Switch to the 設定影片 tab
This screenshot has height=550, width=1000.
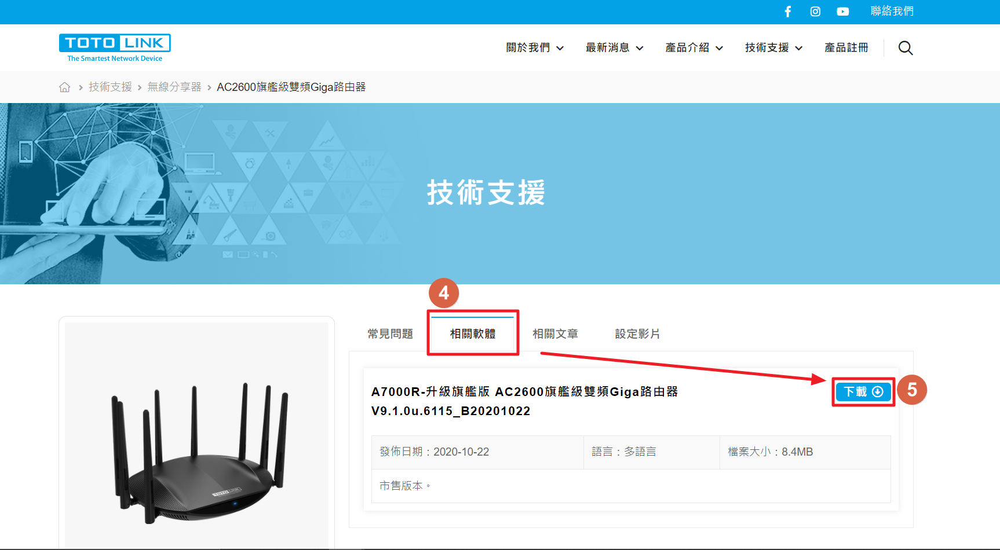coord(637,334)
